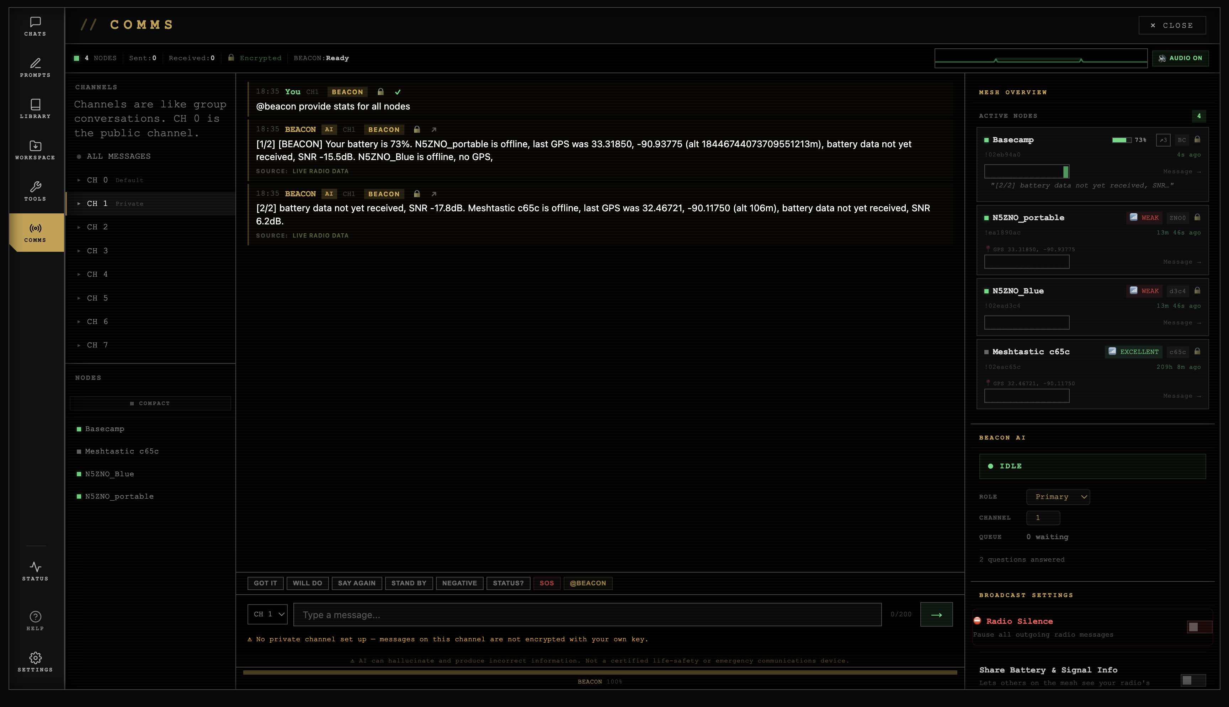Image resolution: width=1229 pixels, height=707 pixels.
Task: Click the lock icon on your 18:35 message
Action: point(381,92)
